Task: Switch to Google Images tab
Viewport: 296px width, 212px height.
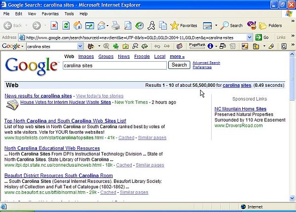Action: 86,56
